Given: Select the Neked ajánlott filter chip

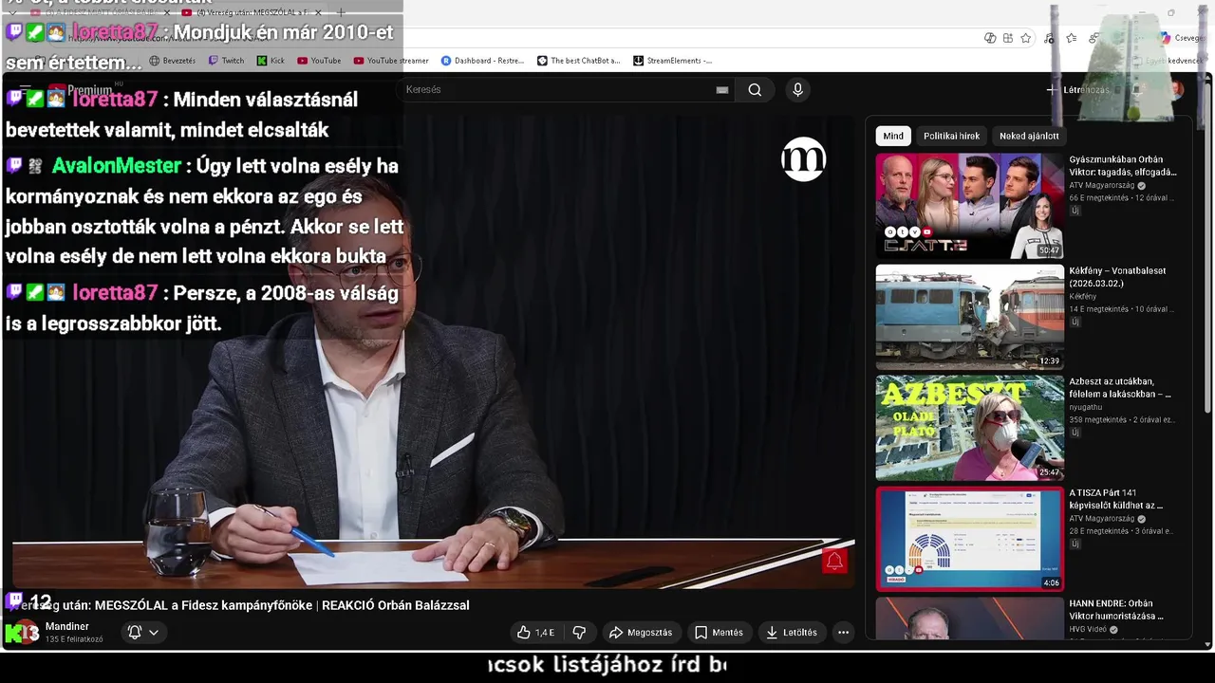Looking at the screenshot, I should pyautogui.click(x=1029, y=136).
